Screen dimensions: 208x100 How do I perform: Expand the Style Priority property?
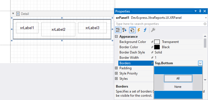[x=116, y=73]
